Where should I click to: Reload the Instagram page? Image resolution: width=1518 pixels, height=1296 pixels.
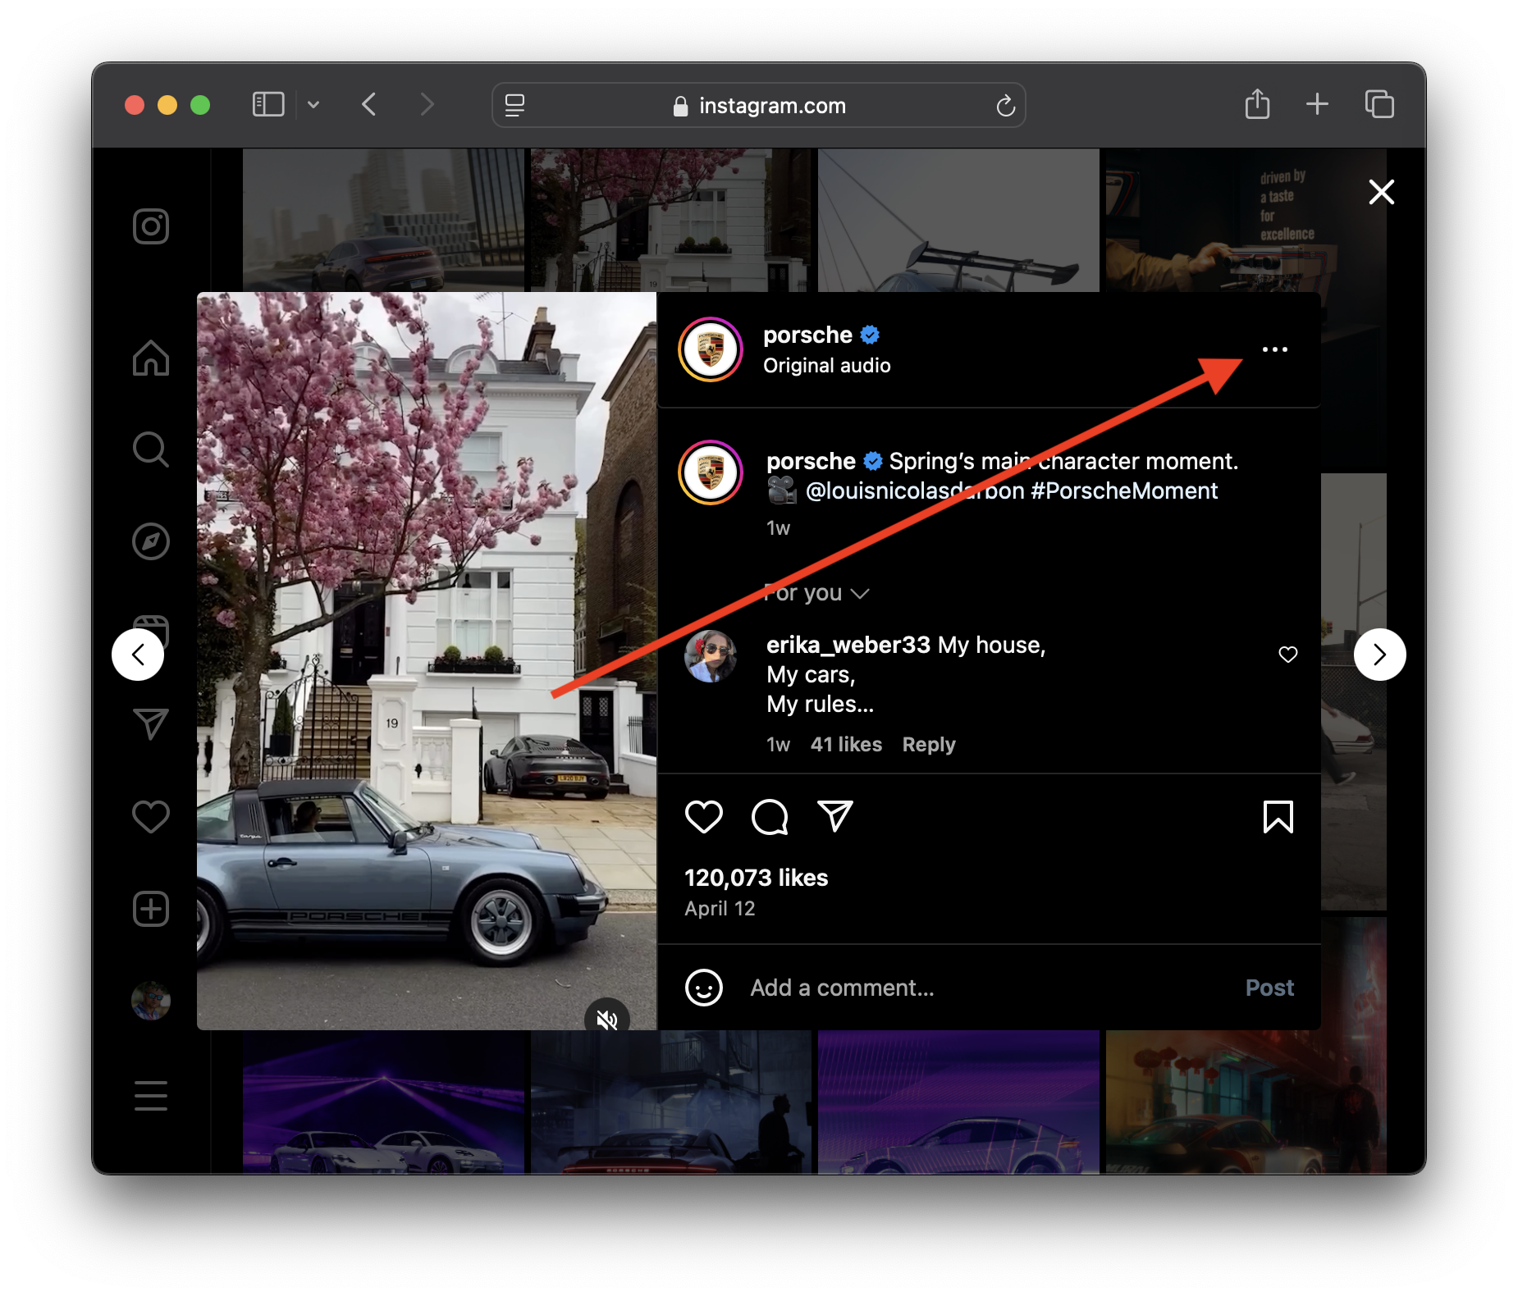point(1005,106)
